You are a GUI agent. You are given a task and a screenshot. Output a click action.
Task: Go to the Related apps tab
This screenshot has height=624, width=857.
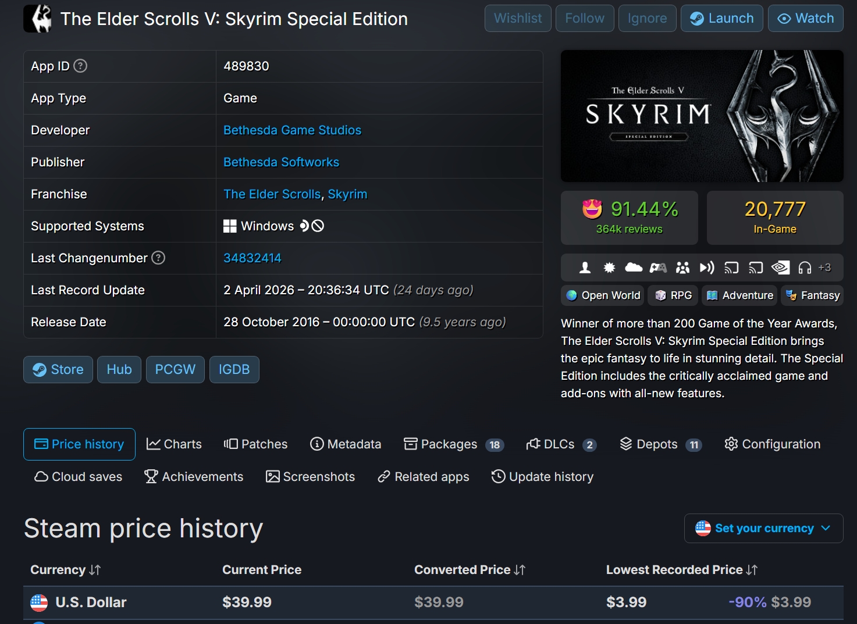tap(423, 477)
